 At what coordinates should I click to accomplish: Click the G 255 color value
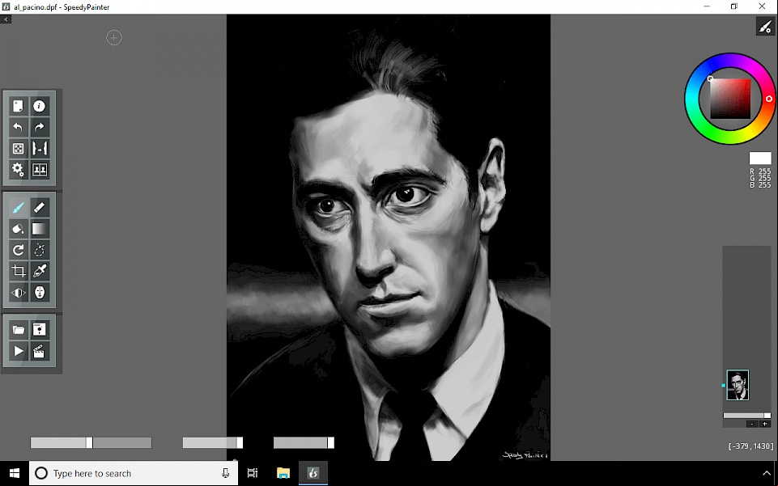click(760, 178)
